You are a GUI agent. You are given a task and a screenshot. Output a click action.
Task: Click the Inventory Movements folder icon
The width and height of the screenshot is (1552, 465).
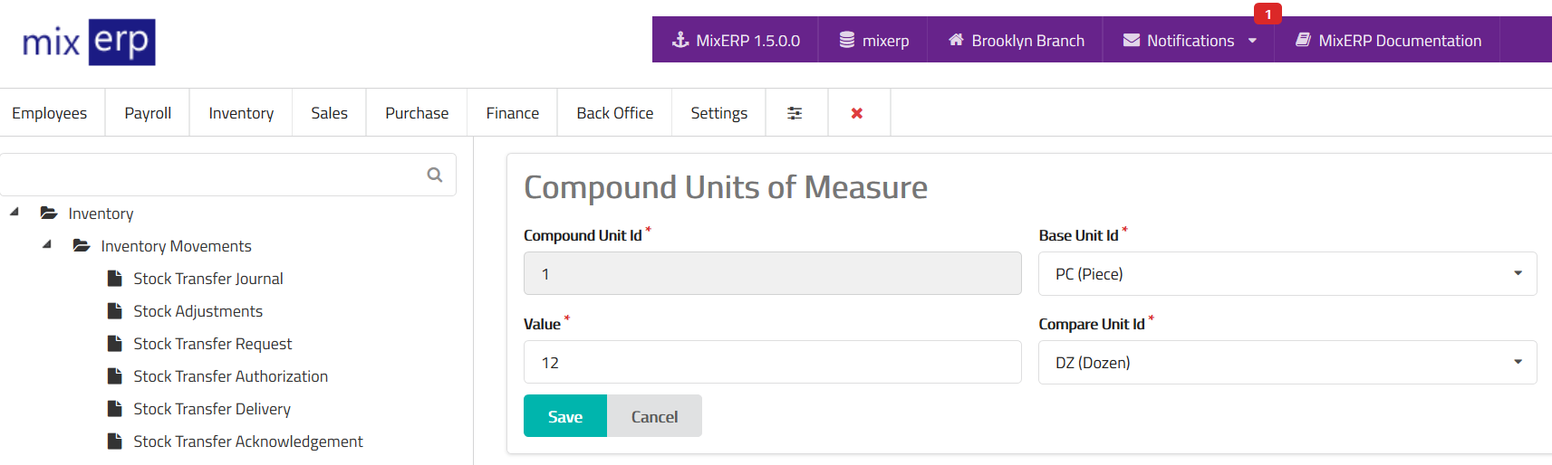[82, 246]
